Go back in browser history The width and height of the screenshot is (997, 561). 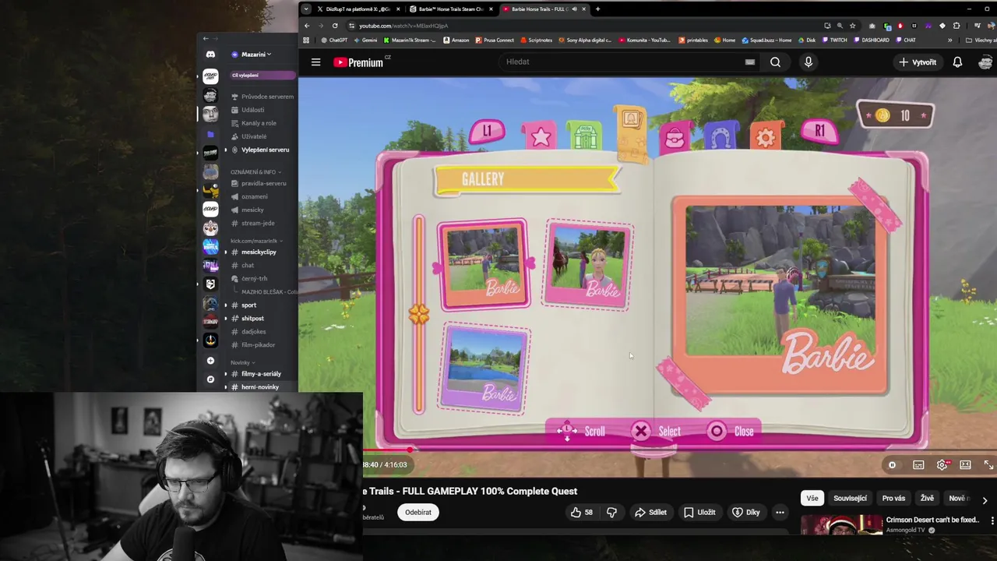pyautogui.click(x=307, y=26)
